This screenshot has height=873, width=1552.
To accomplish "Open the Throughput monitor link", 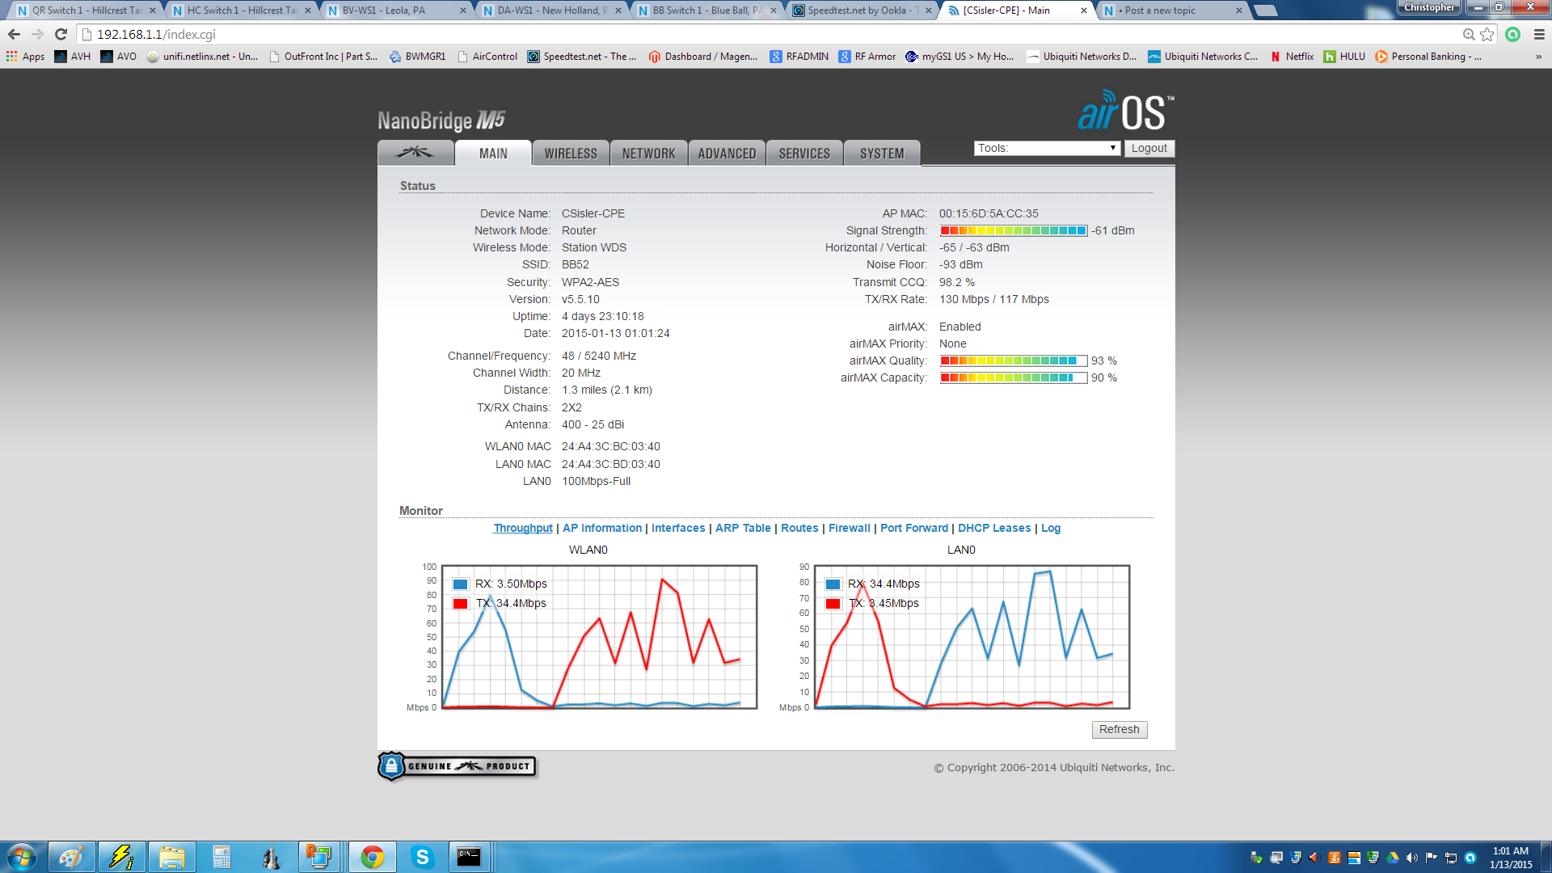I will (523, 528).
